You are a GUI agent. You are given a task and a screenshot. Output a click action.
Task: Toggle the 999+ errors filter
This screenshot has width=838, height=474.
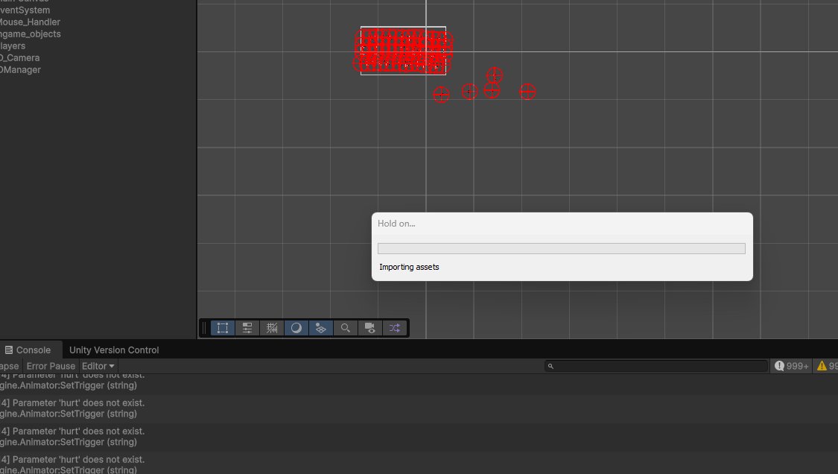(790, 366)
